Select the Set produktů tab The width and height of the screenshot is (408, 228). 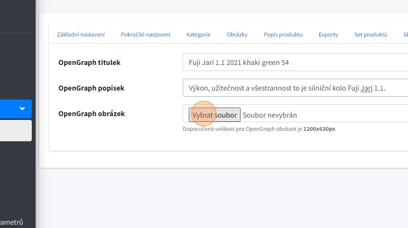(x=371, y=35)
